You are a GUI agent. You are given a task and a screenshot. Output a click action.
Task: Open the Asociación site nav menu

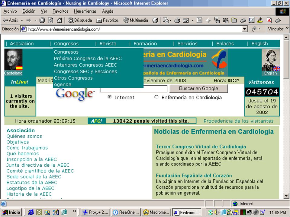[22, 44]
